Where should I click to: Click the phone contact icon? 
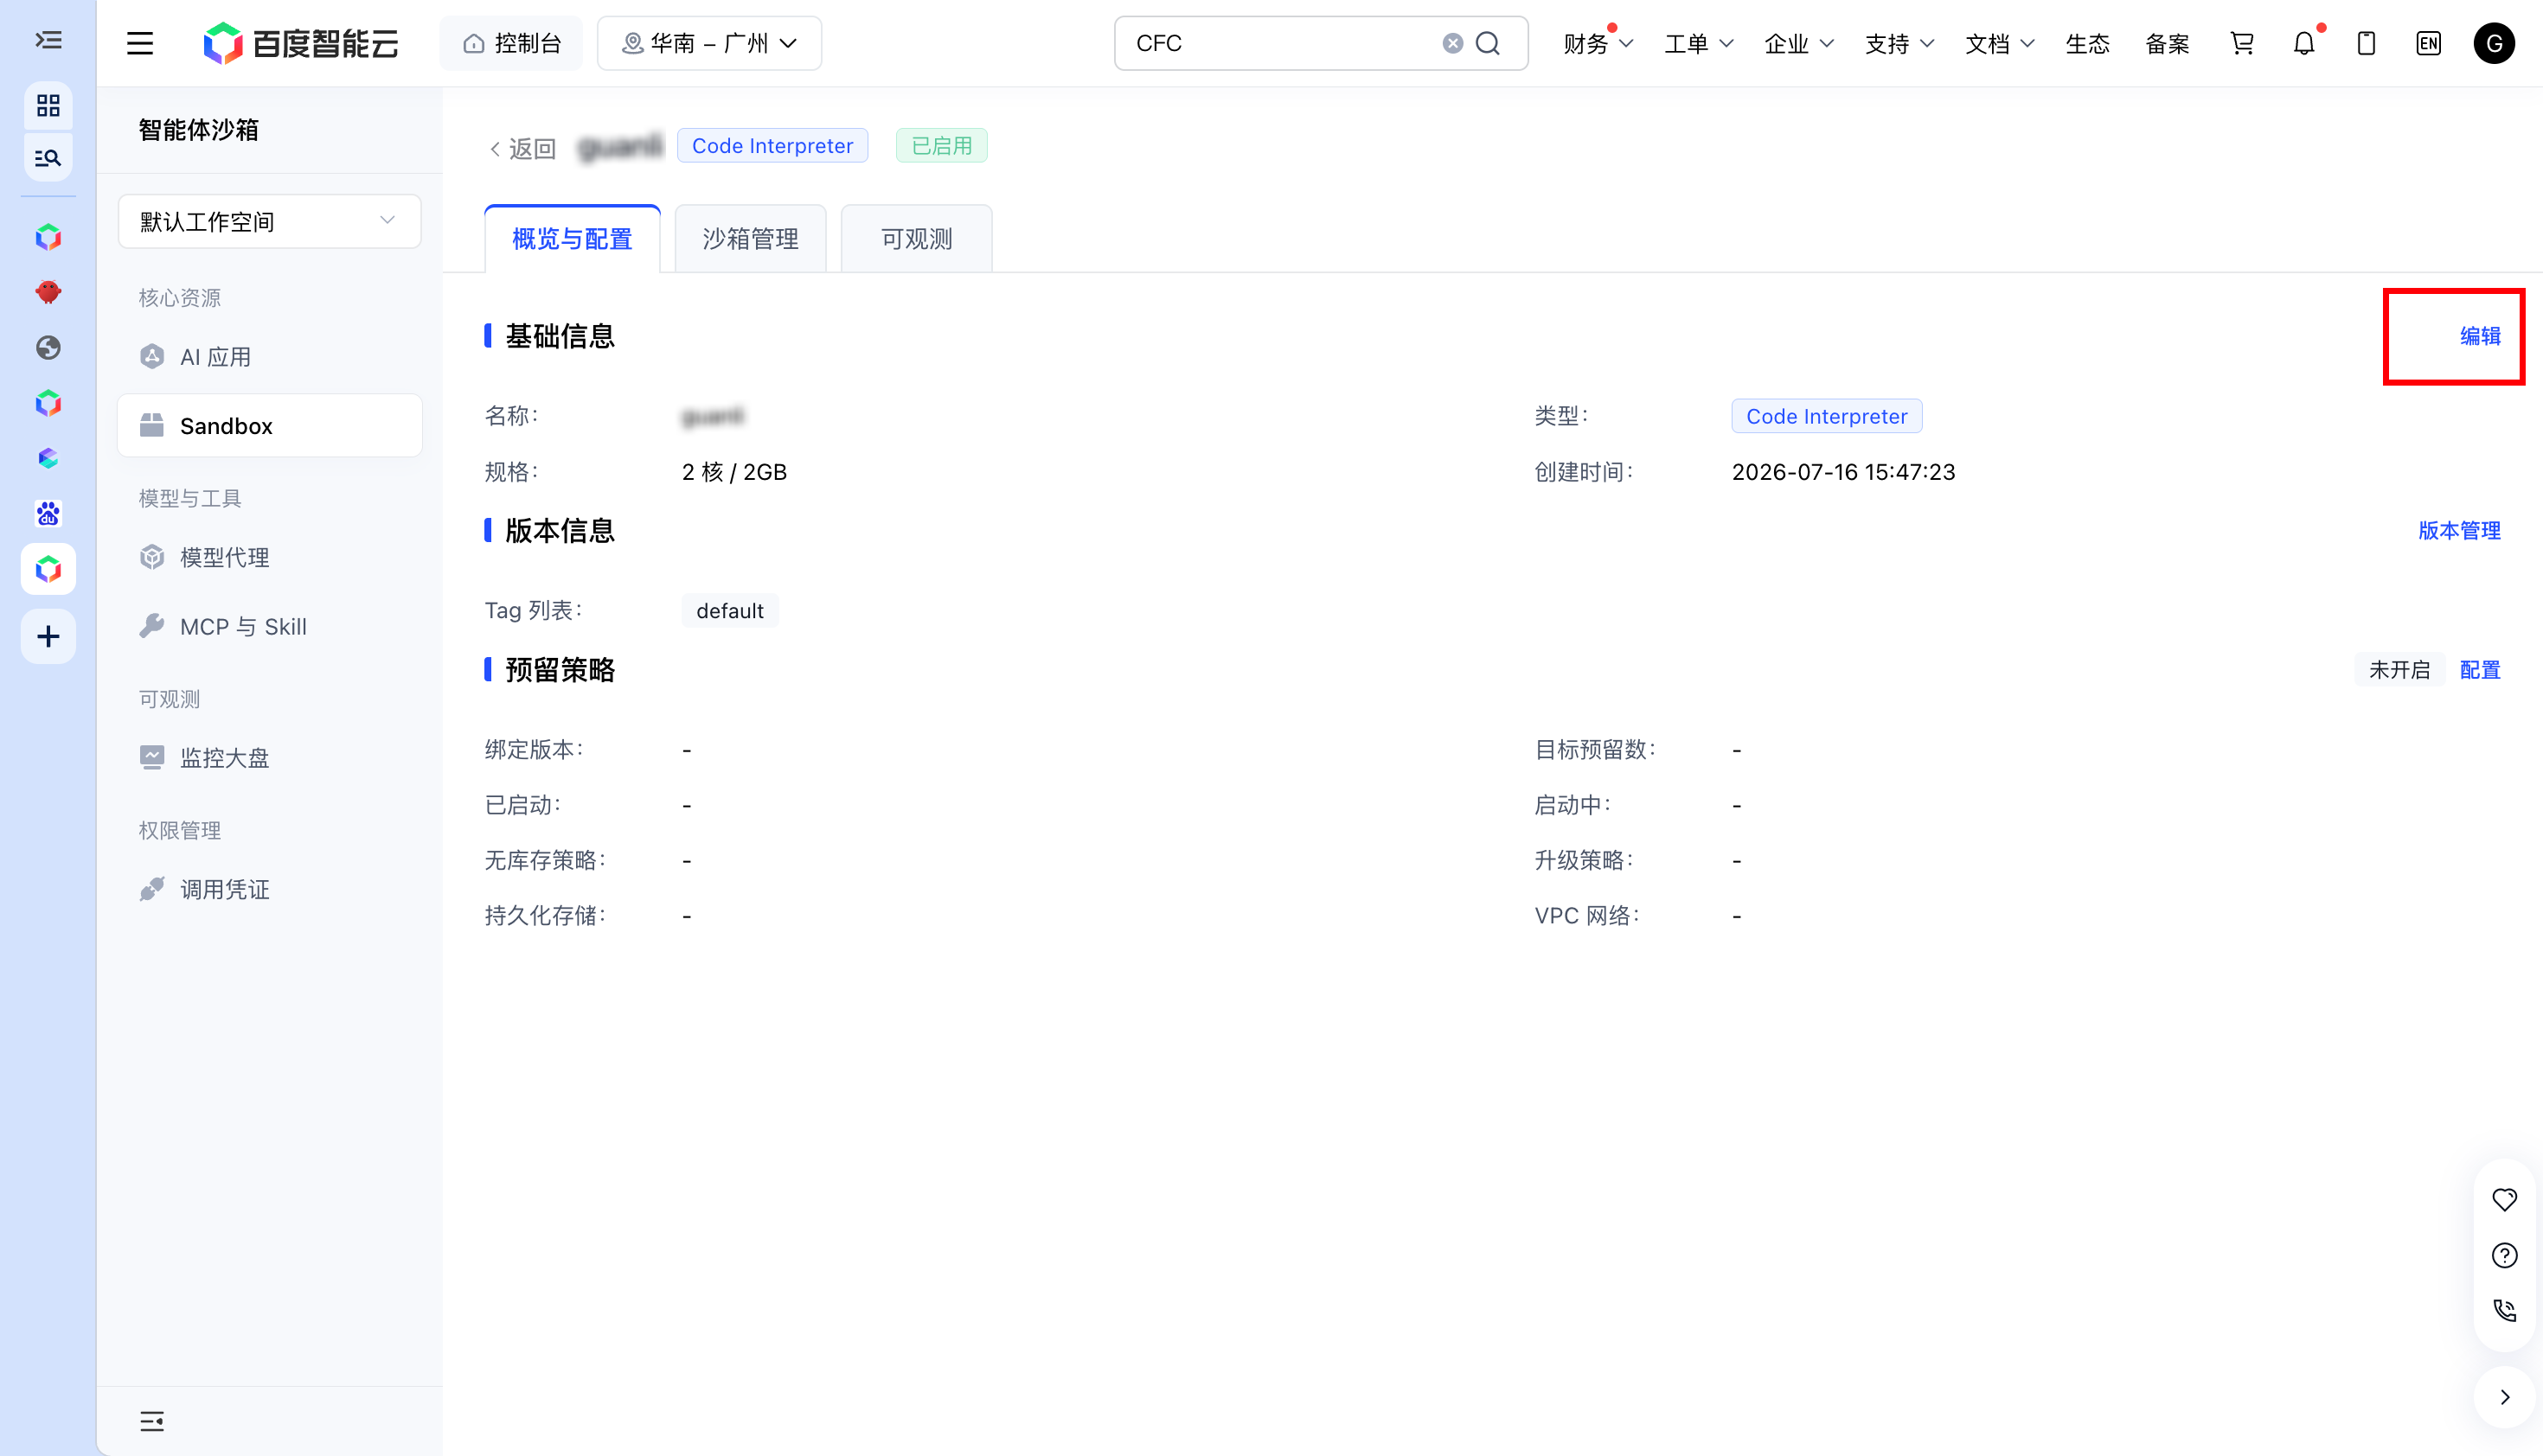(2504, 1310)
